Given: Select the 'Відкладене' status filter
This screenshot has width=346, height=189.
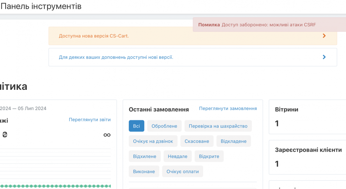Looking at the screenshot, I should (234, 141).
